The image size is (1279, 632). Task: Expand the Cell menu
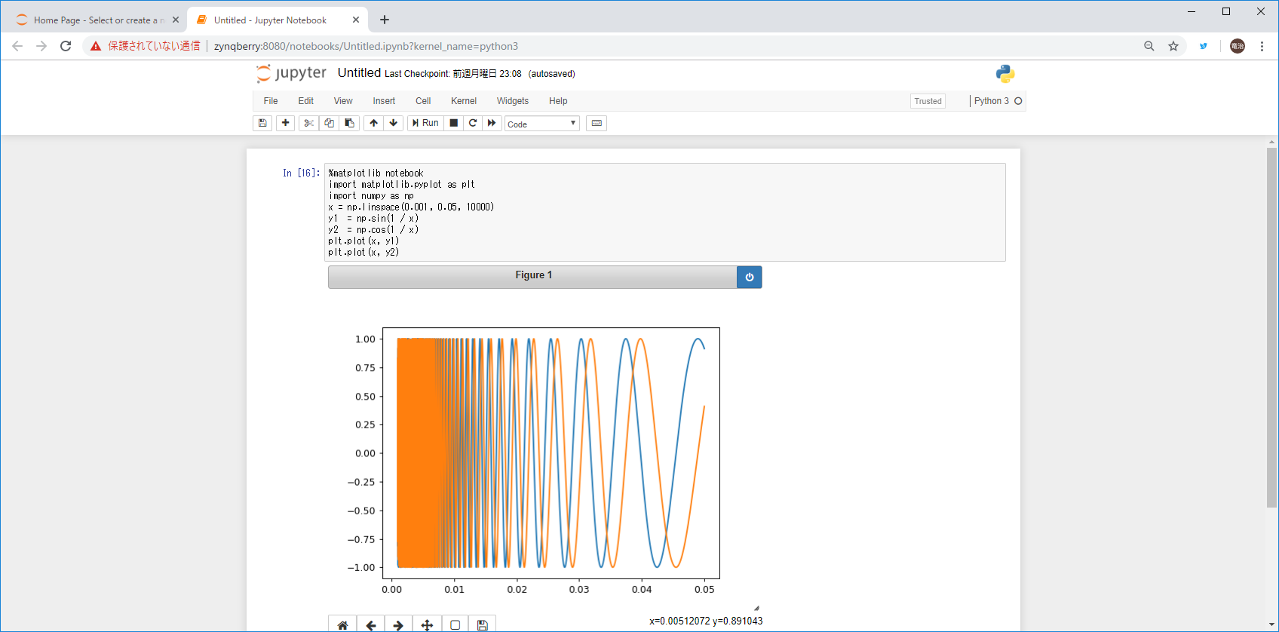pyautogui.click(x=422, y=101)
